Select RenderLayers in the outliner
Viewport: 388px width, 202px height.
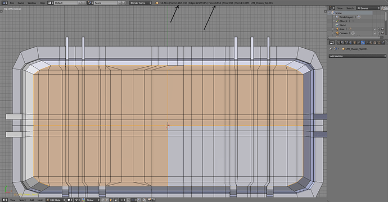pos(346,17)
